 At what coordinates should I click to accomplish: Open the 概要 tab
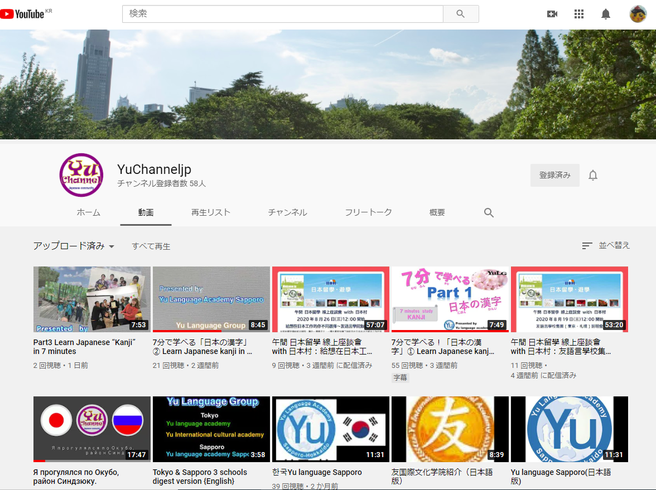[x=437, y=212]
